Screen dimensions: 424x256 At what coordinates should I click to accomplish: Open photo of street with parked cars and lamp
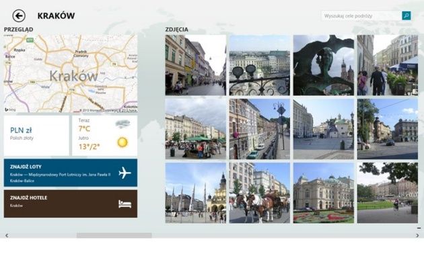(x=260, y=129)
